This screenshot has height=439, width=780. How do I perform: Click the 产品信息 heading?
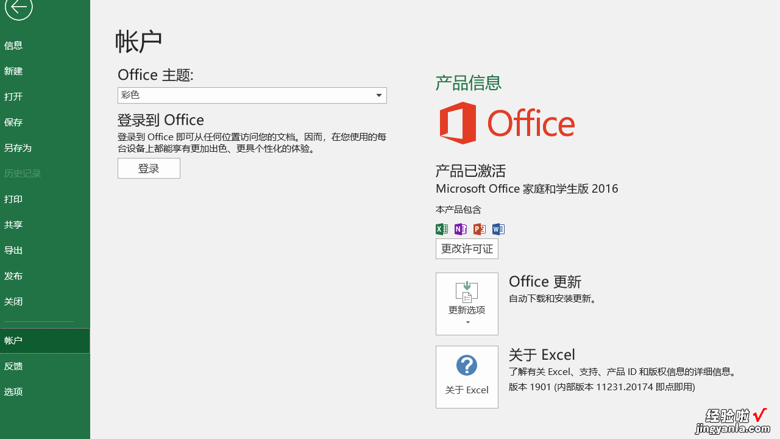click(468, 82)
